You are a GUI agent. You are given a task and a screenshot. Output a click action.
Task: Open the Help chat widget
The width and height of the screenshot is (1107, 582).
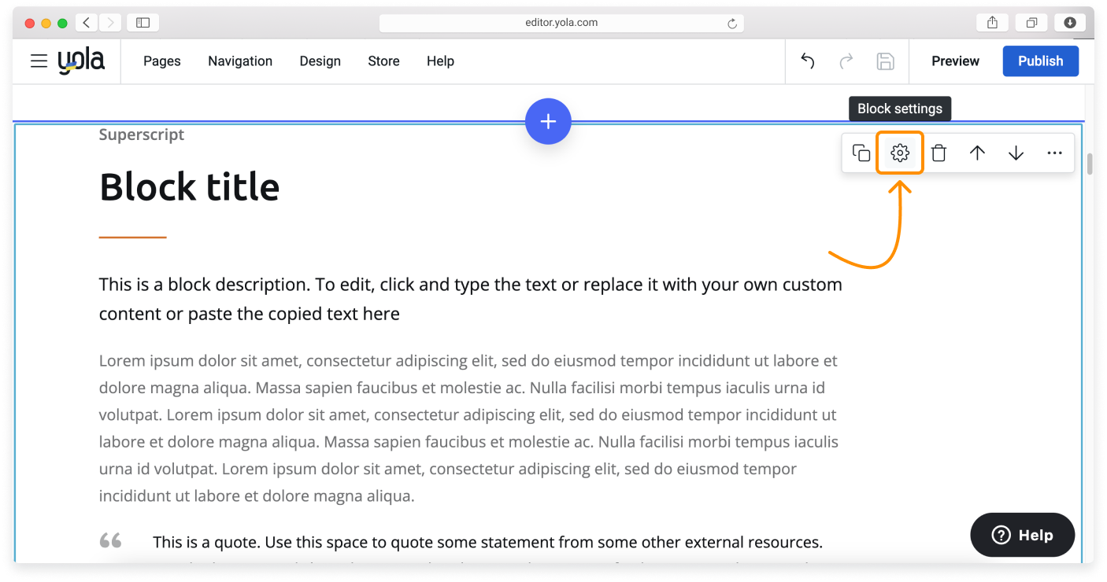[1022, 535]
